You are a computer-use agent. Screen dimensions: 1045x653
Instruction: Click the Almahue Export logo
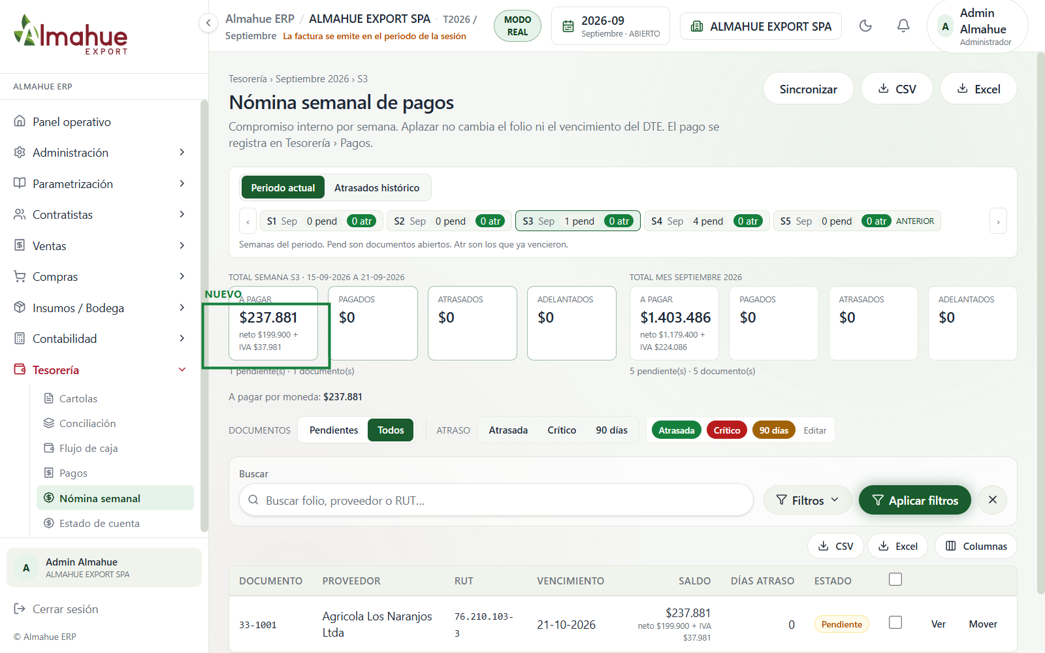tap(71, 35)
